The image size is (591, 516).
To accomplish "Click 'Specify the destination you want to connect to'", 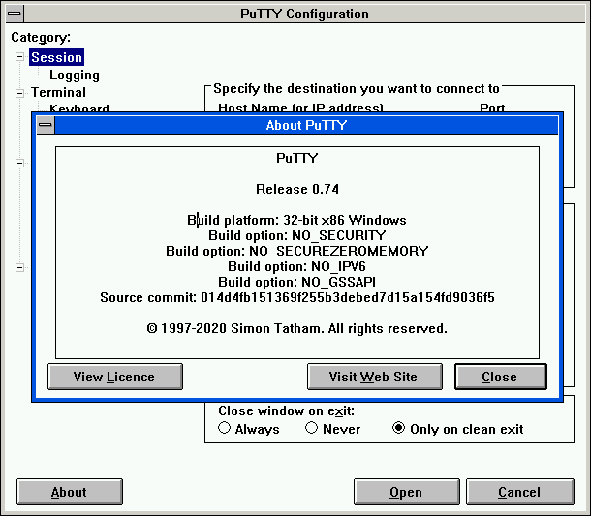I will point(357,88).
